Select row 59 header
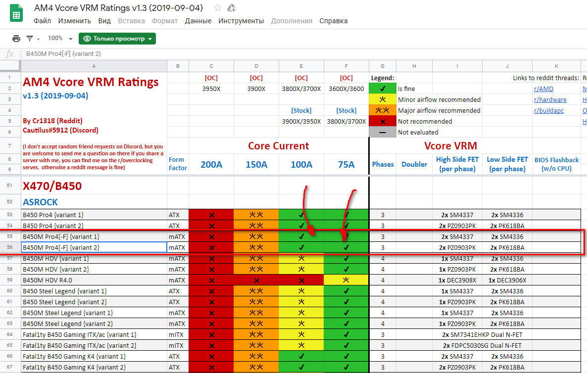Viewport: 587px width, 373px height. coord(10,280)
